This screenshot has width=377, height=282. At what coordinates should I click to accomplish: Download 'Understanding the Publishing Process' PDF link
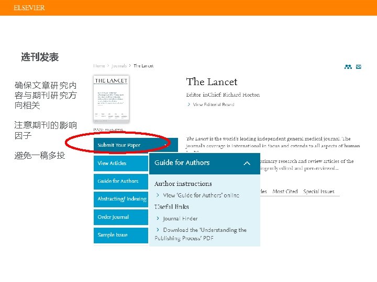201,234
